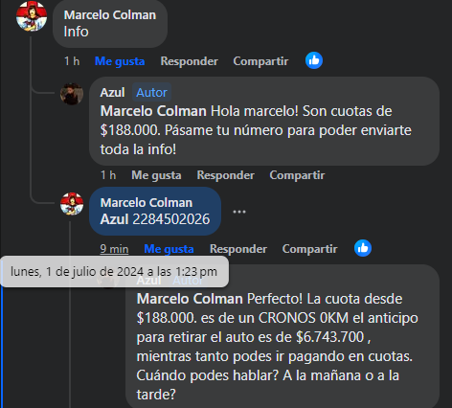Click the Marcelo Colman mention in the Perfecto reply
This screenshot has height=408, width=452.
(x=190, y=299)
